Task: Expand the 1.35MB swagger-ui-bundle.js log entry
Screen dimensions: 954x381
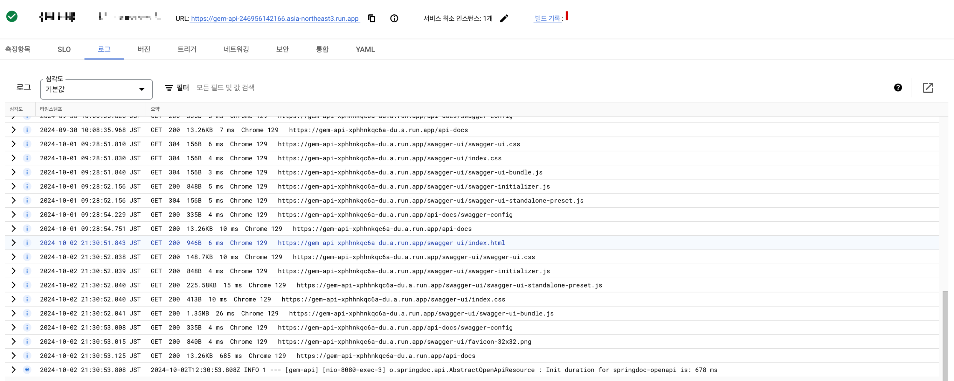Action: click(14, 313)
